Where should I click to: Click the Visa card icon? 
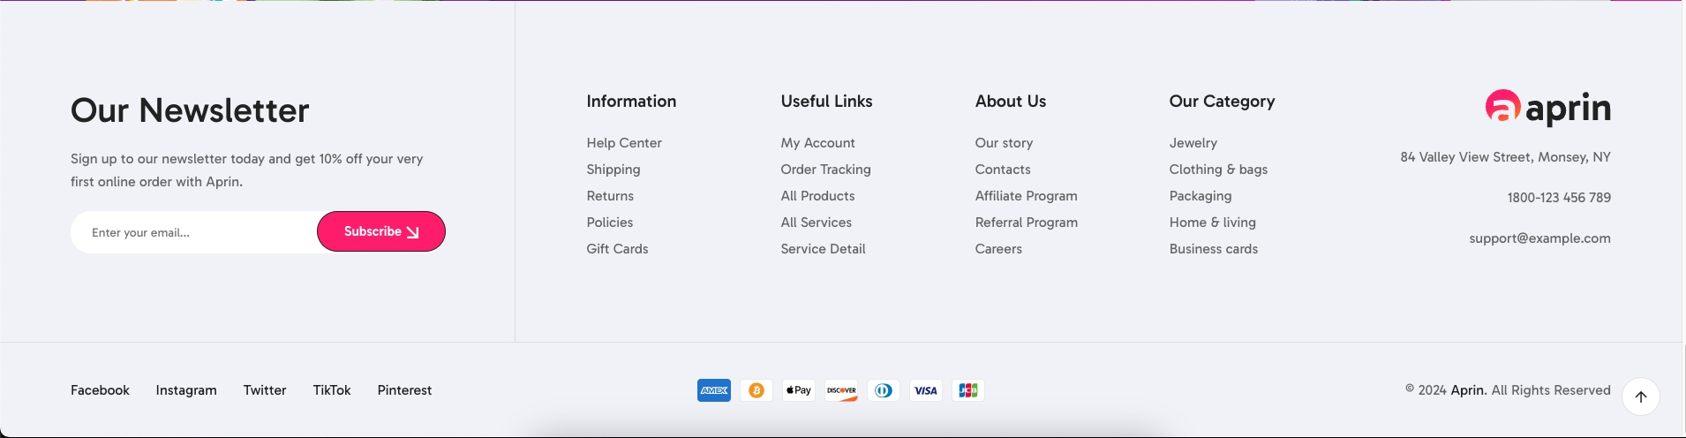point(925,390)
